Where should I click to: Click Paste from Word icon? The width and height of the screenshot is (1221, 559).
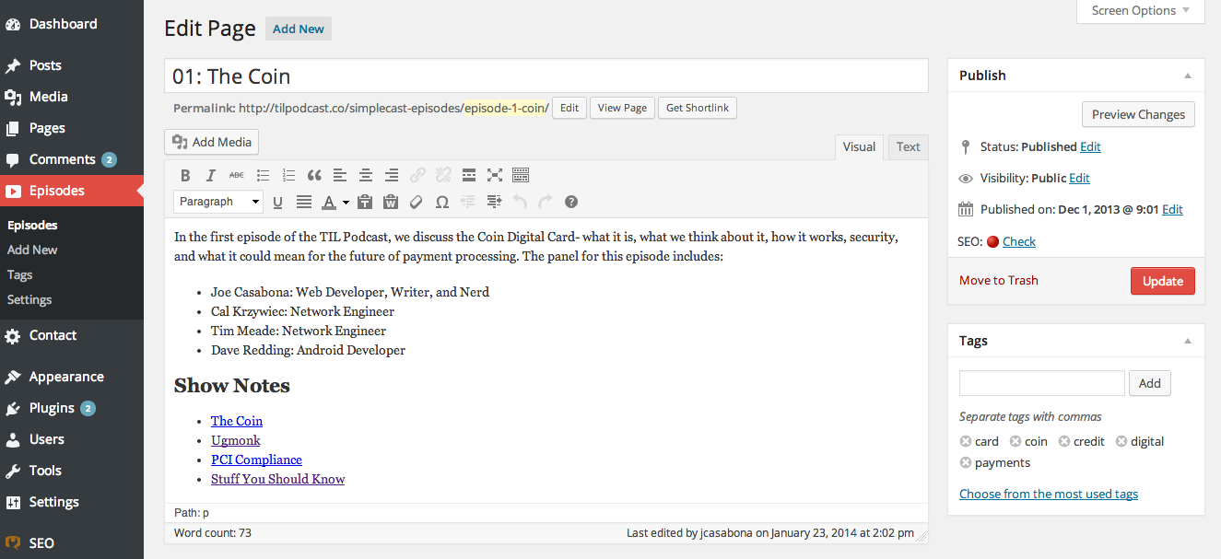point(391,202)
